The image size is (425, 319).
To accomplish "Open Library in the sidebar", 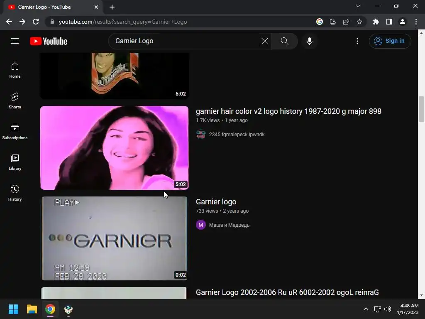I will (x=15, y=162).
